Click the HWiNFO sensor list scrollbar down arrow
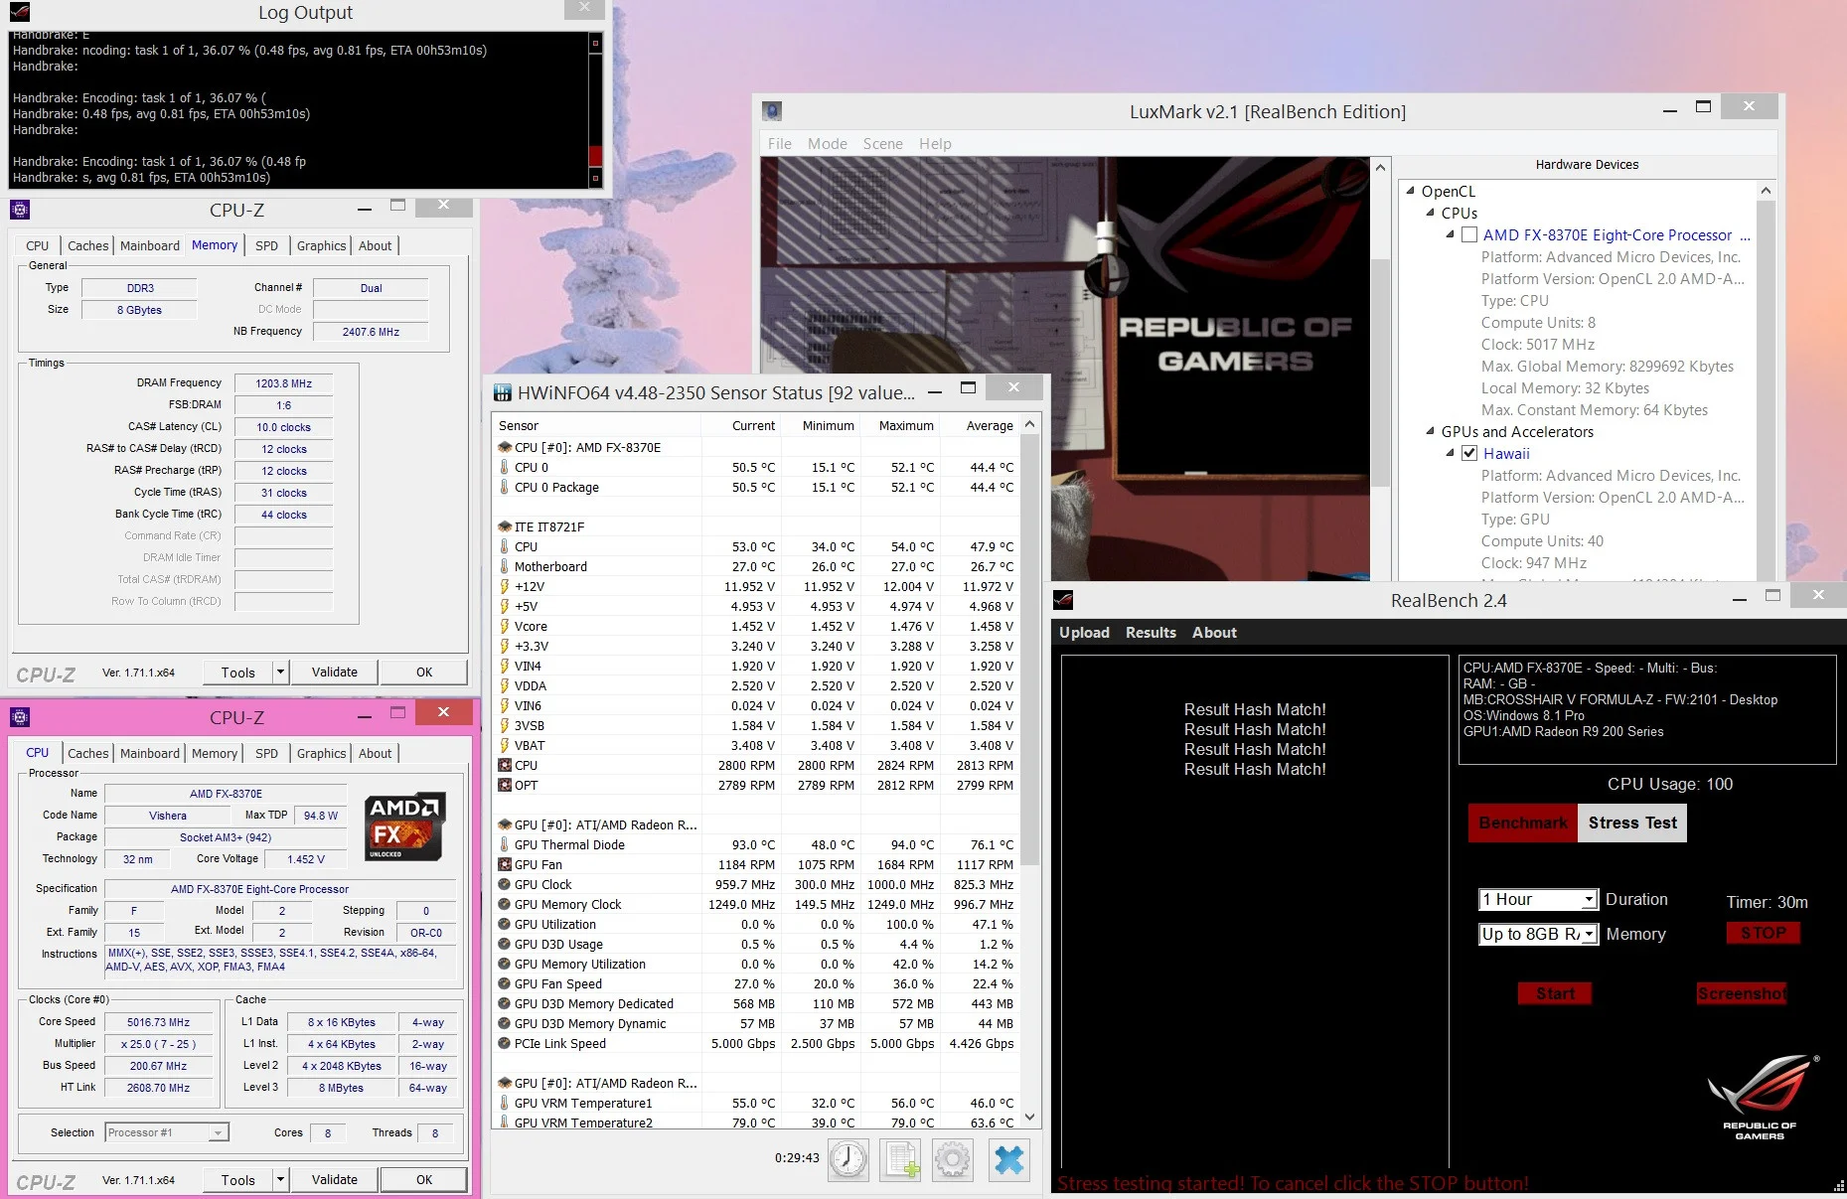The width and height of the screenshot is (1847, 1199). point(1030,1117)
